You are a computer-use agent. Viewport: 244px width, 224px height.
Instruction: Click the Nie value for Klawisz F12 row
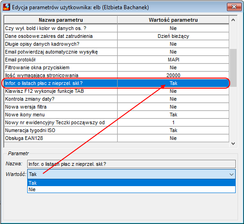(x=173, y=91)
